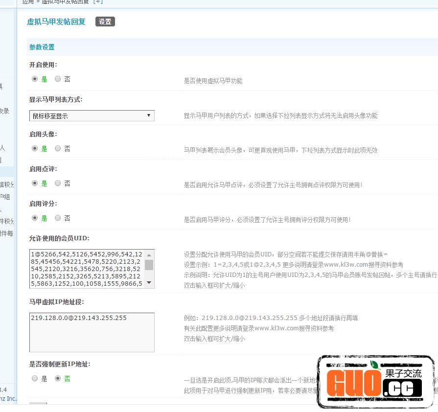Screen dimensions: 438x412
Task: Enable 启用头像 by choosing 是
Action: 35,148
